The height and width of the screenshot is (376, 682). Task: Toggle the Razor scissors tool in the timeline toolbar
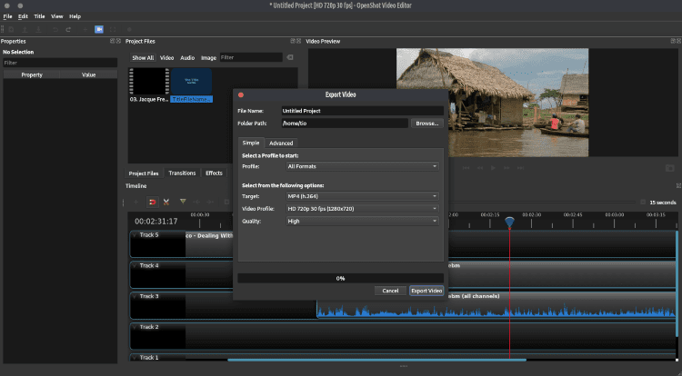166,202
